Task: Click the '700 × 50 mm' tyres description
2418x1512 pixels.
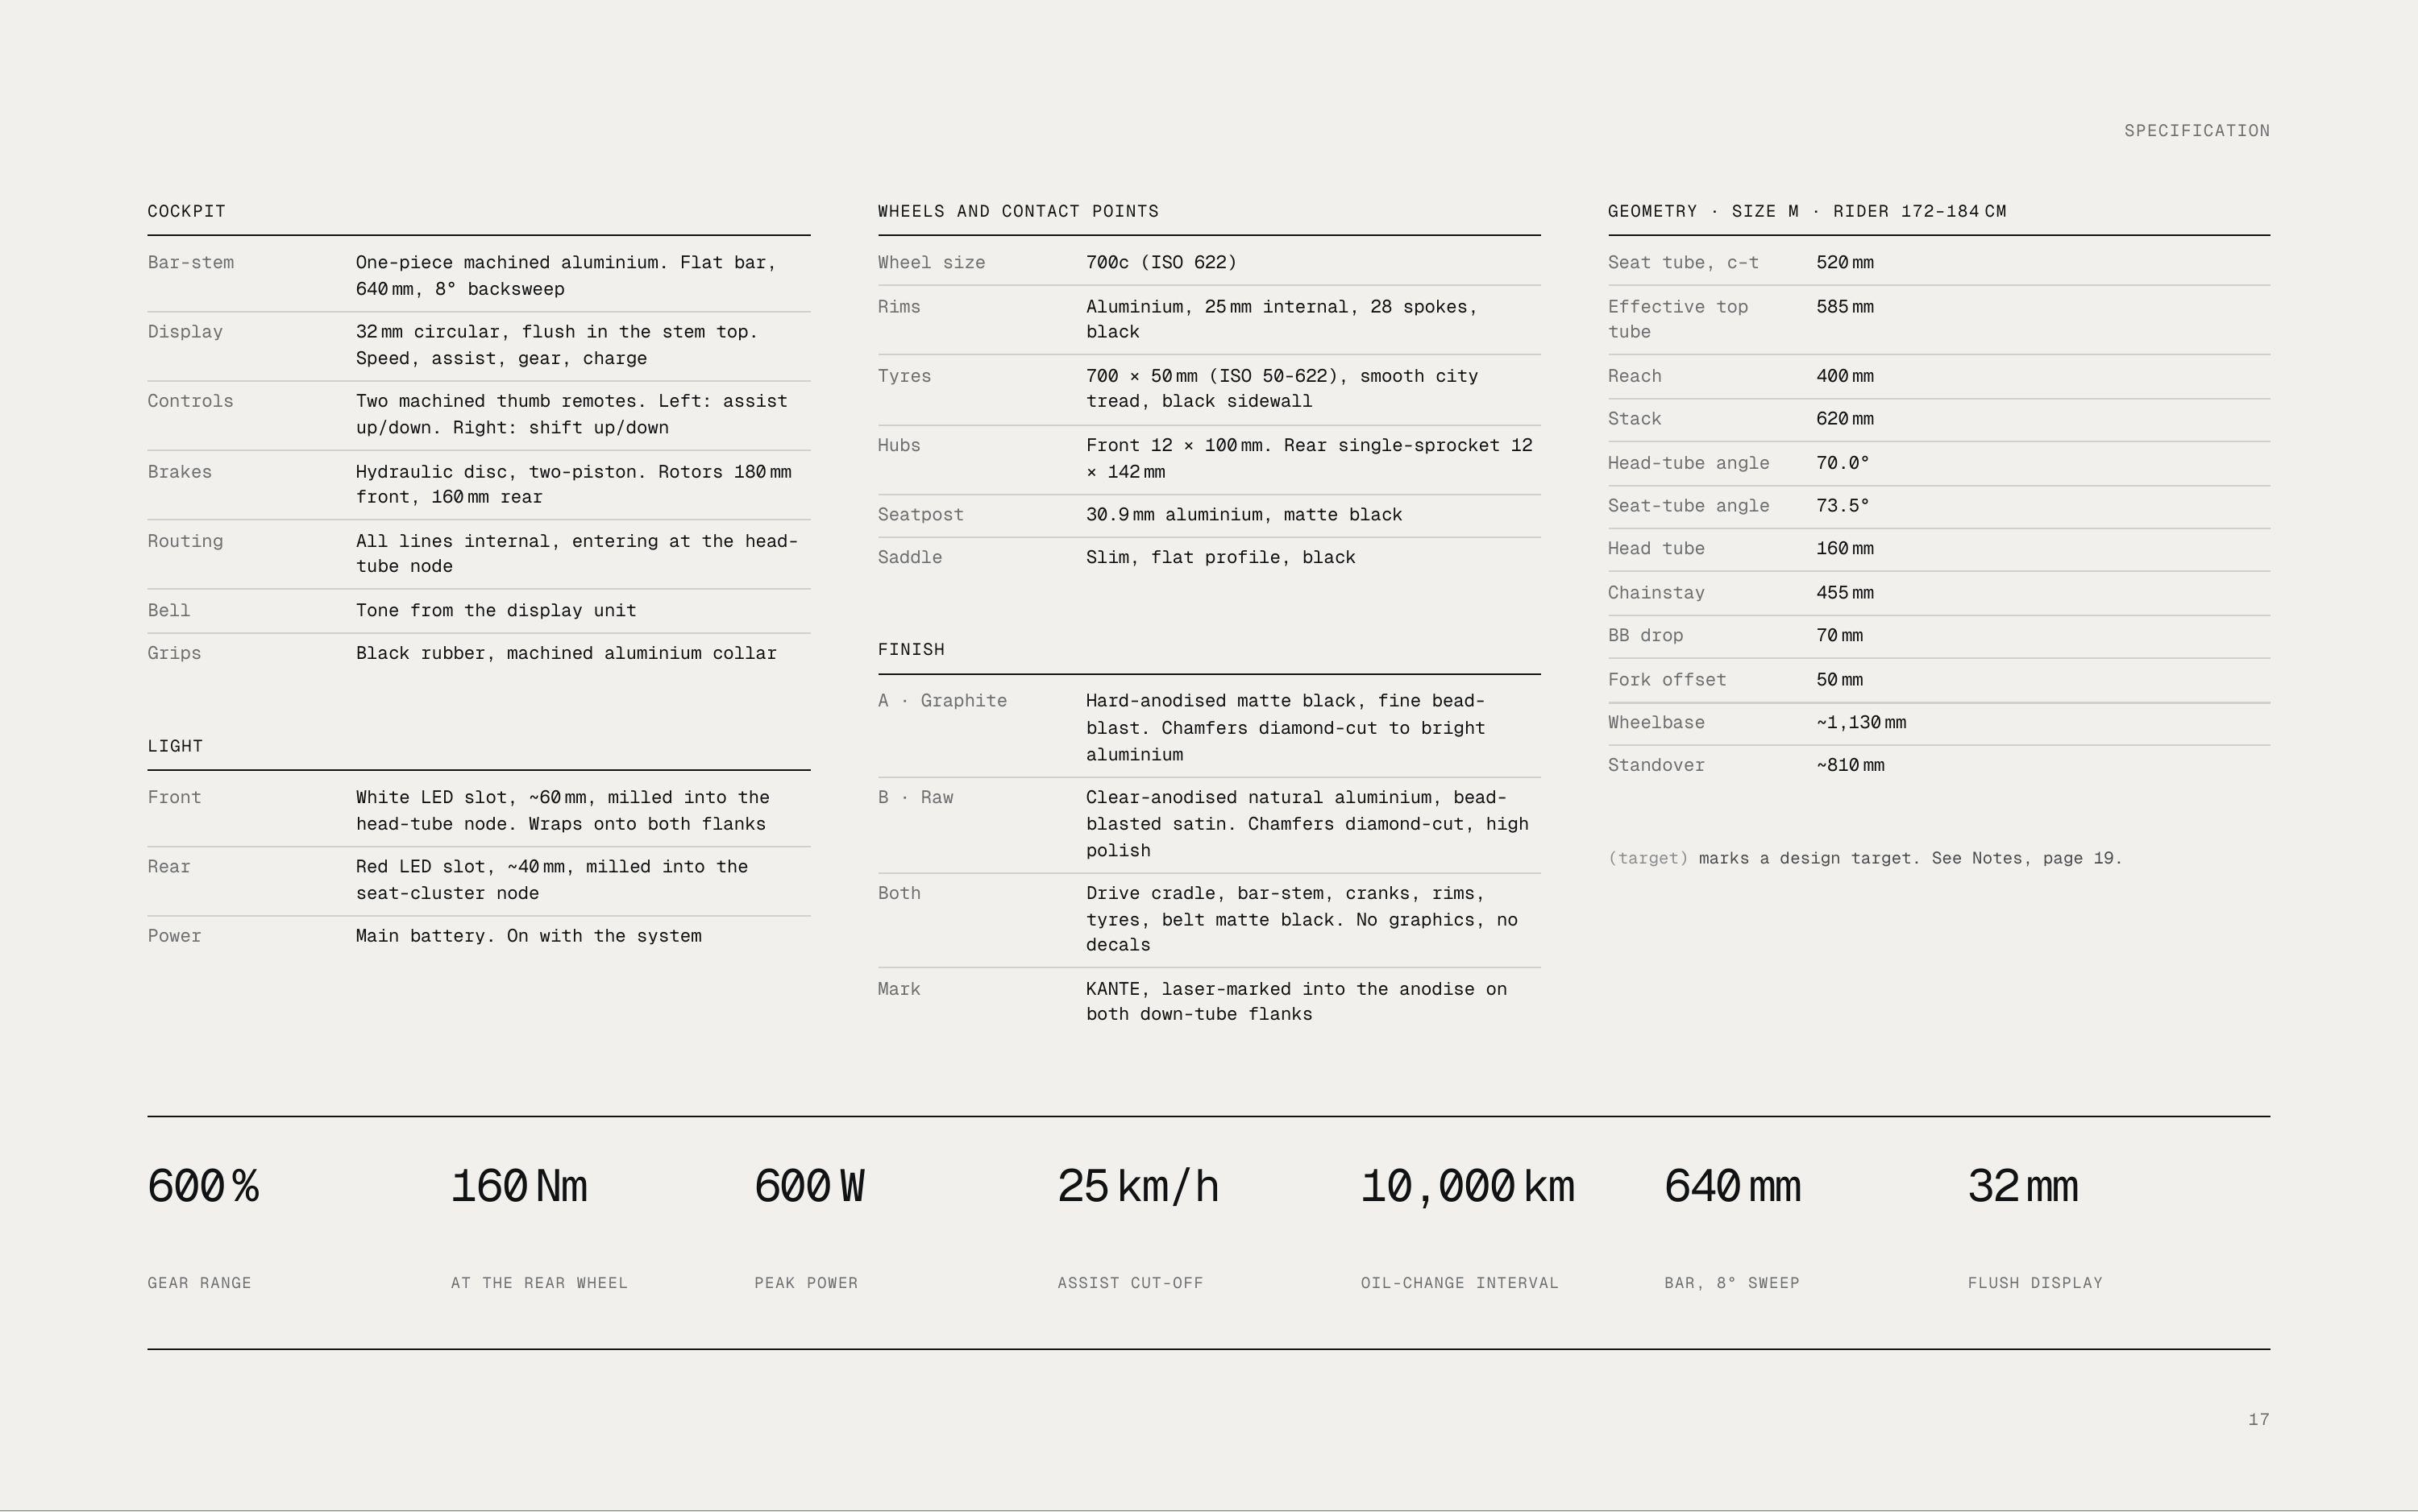Action: (1282, 389)
